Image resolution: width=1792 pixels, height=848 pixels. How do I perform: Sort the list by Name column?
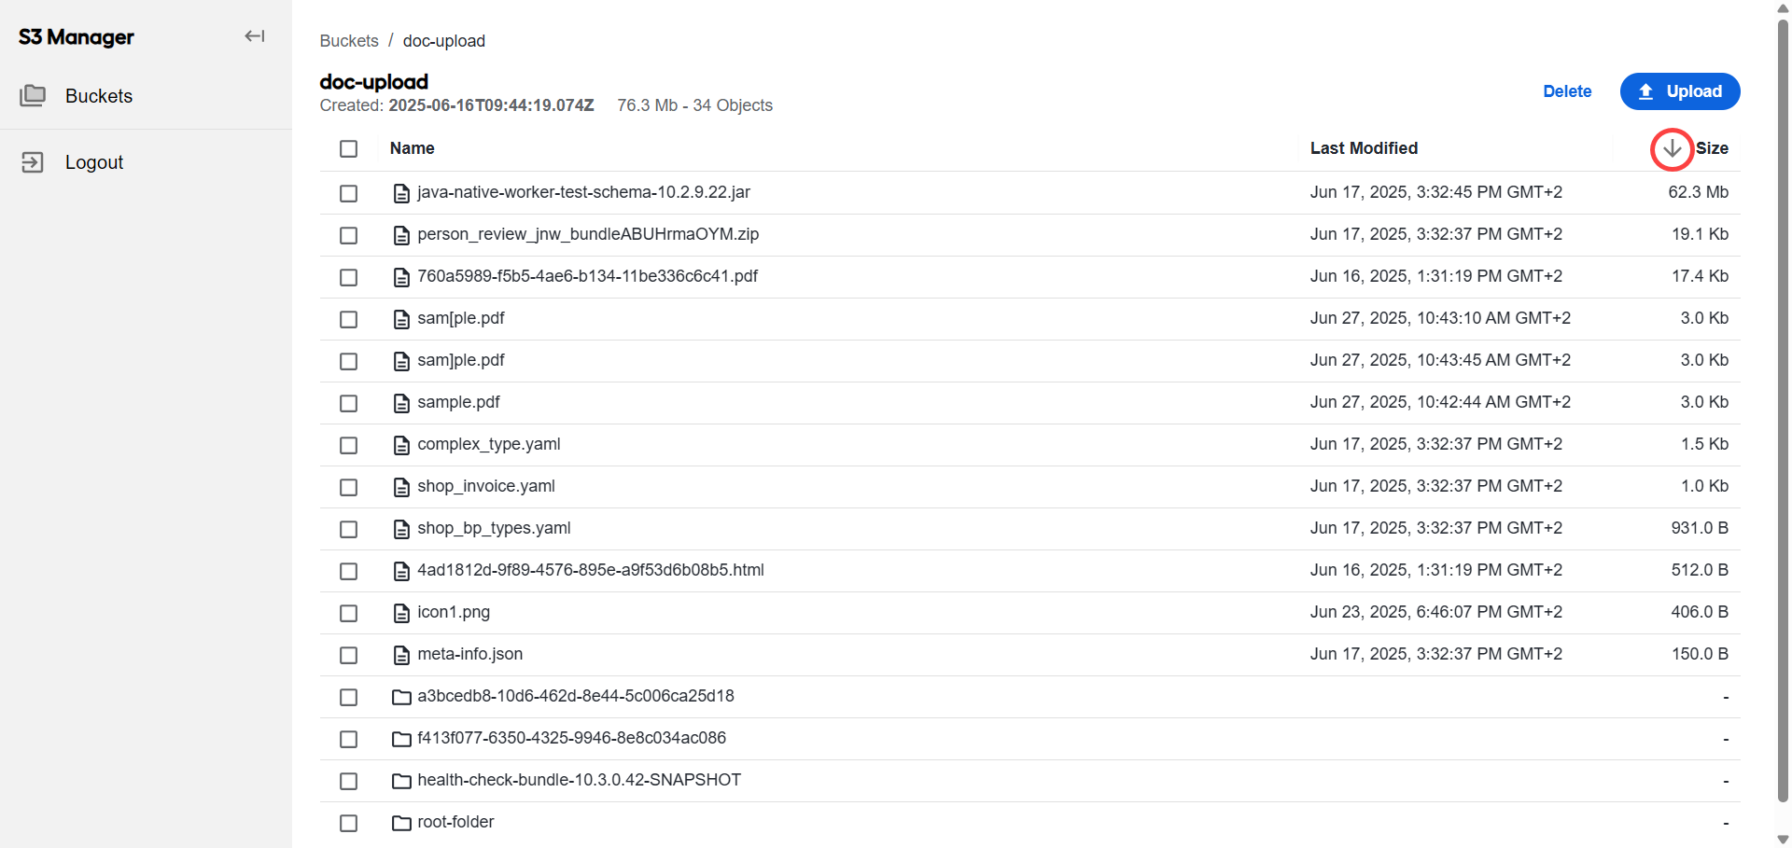413,148
